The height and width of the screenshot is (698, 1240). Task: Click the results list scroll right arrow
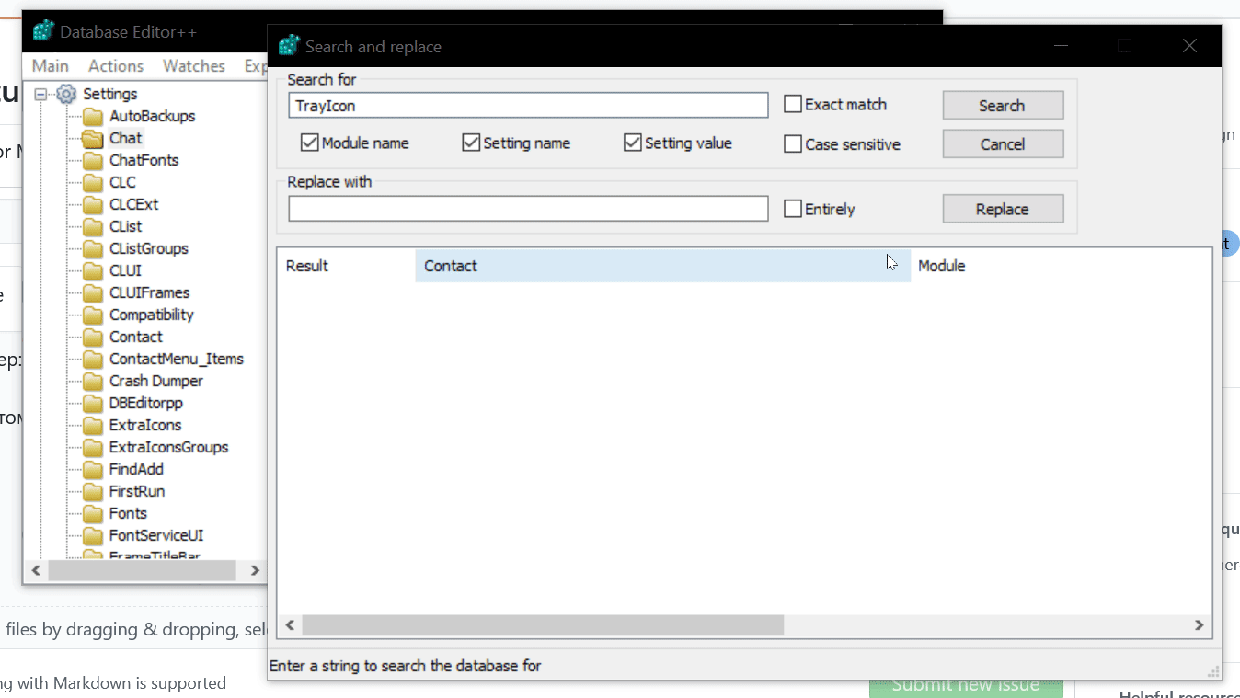(x=1199, y=625)
